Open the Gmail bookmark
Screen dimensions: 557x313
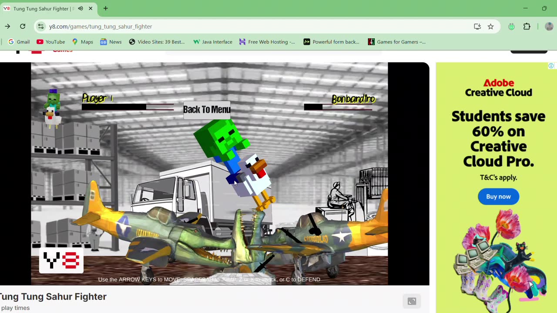click(19, 42)
